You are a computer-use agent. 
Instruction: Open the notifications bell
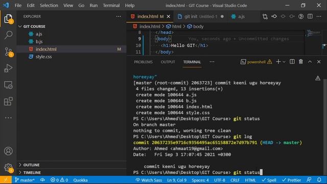[319, 180]
